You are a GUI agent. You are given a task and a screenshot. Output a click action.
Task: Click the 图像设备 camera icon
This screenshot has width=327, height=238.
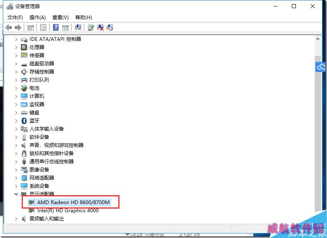pyautogui.click(x=24, y=170)
